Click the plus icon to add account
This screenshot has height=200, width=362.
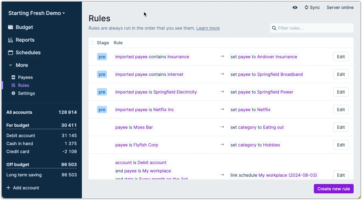click(8, 188)
